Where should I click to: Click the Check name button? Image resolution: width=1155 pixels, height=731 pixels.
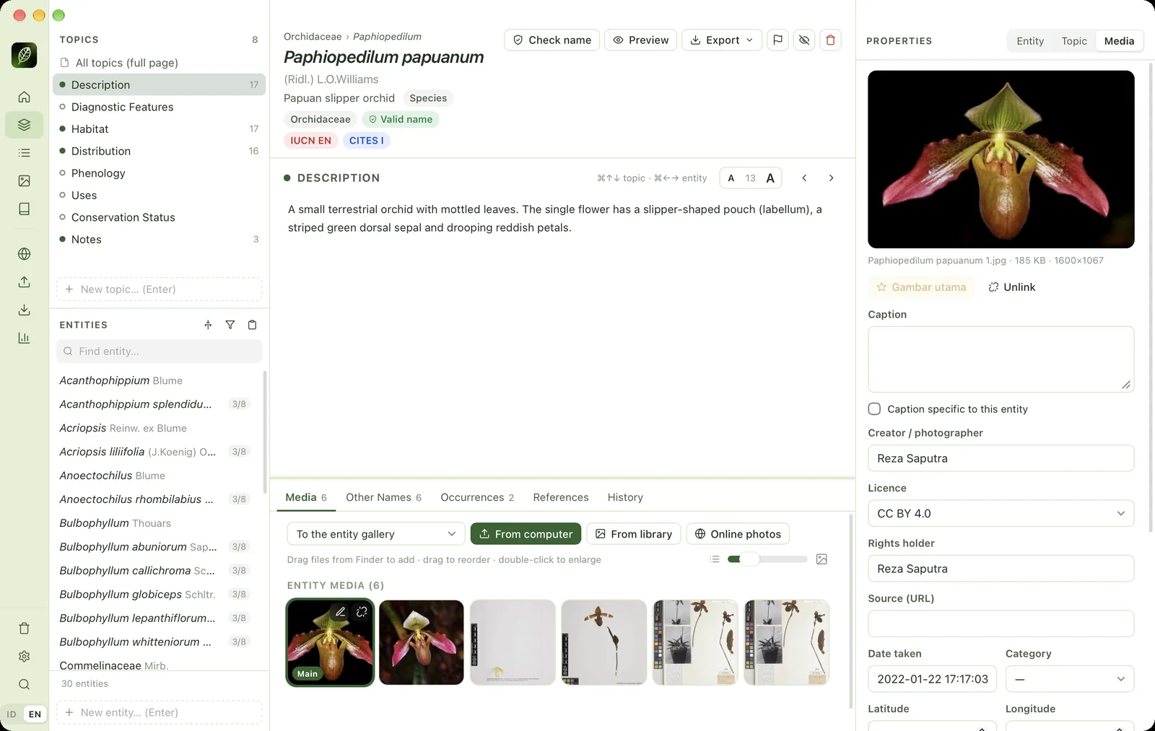pyautogui.click(x=552, y=40)
